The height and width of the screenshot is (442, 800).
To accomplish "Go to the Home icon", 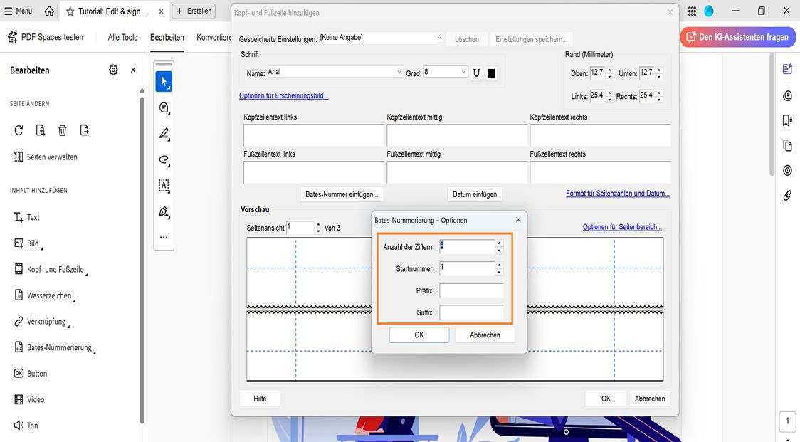I will pyautogui.click(x=49, y=11).
